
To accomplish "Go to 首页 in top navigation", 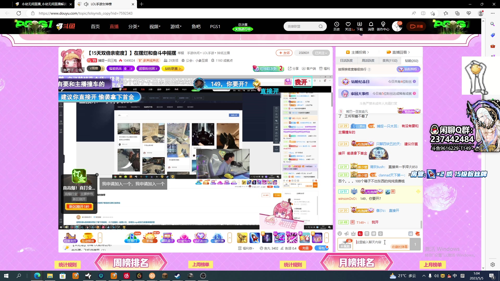I will pos(95,27).
